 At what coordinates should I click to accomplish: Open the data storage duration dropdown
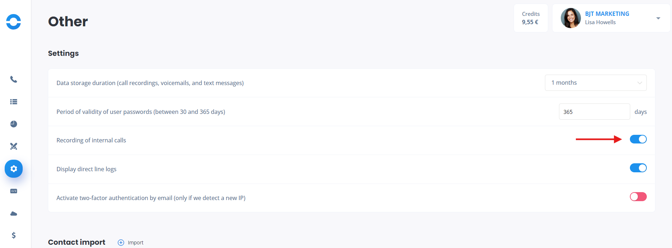pyautogui.click(x=596, y=83)
